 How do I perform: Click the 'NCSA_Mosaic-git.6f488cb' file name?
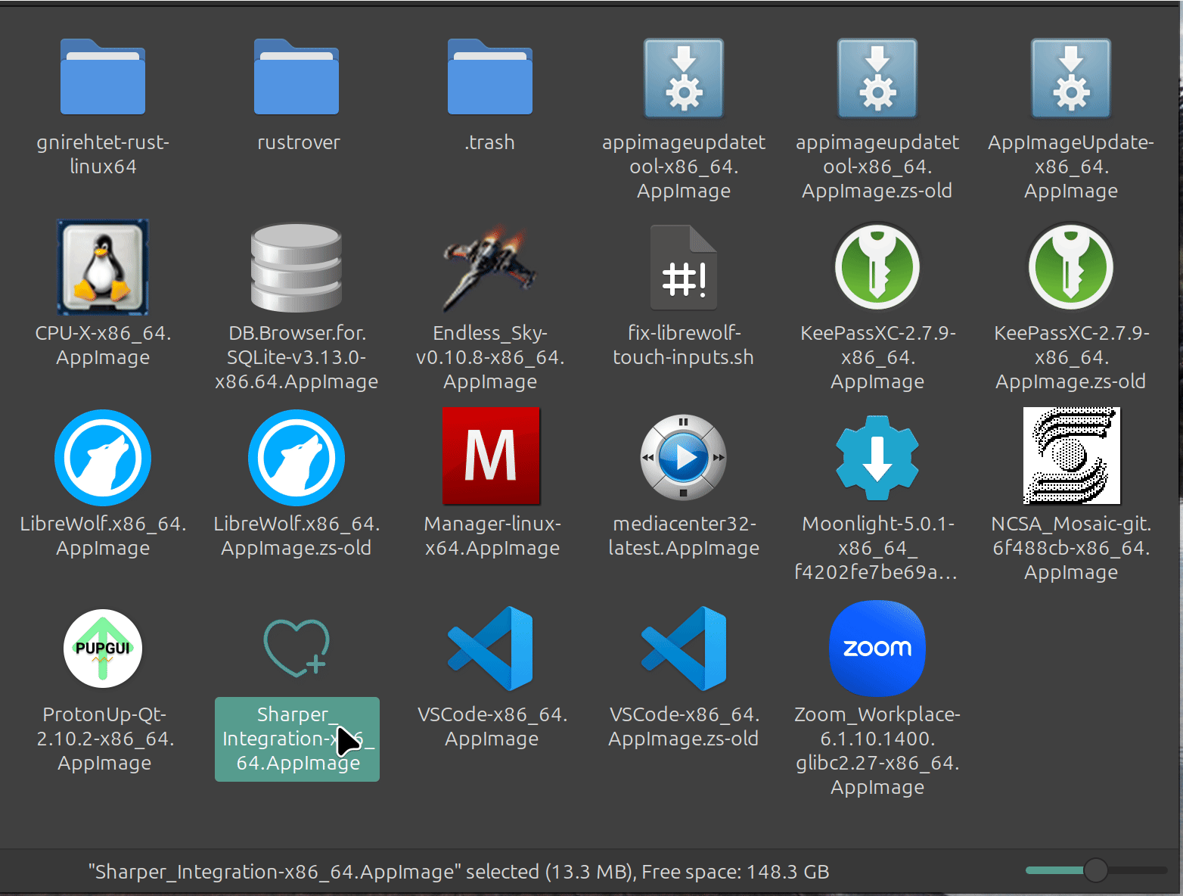click(1071, 548)
